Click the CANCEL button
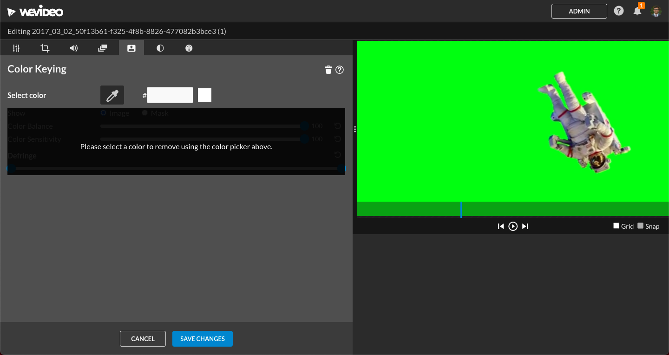Screen dimensions: 669x355 (143, 339)
